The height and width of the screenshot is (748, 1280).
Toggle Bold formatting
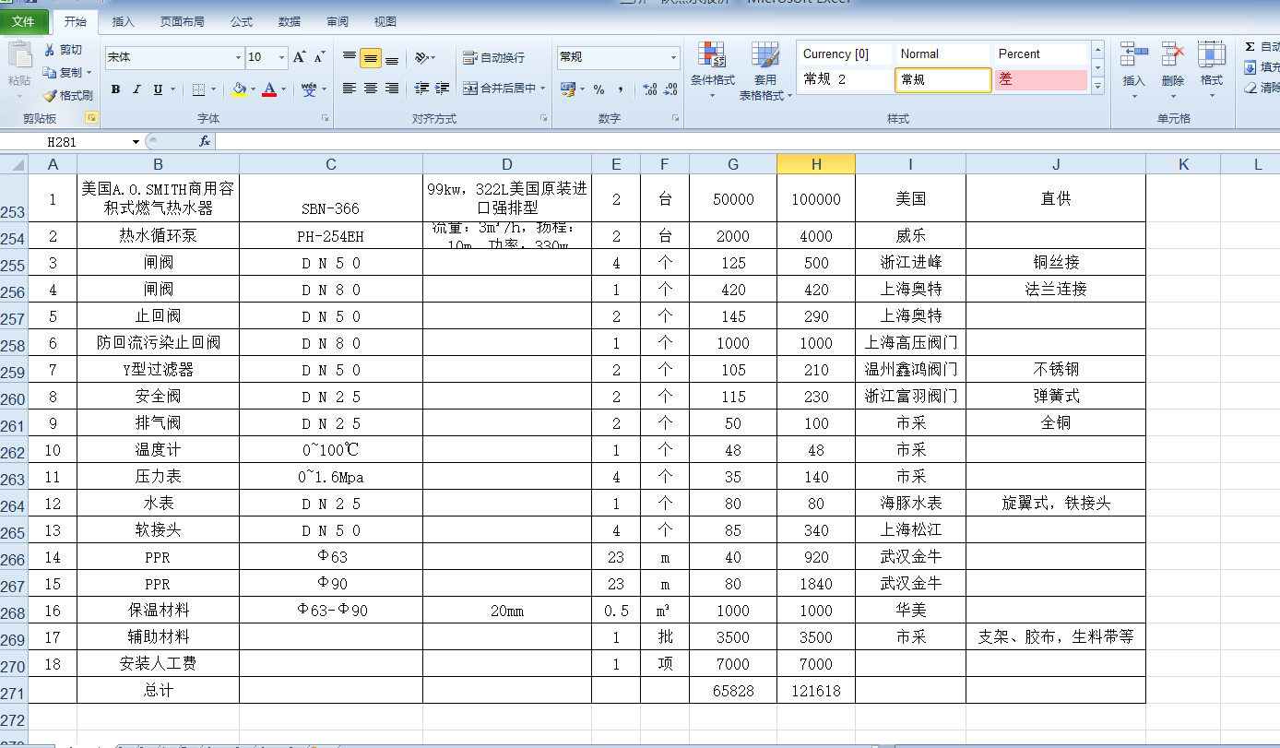[115, 89]
